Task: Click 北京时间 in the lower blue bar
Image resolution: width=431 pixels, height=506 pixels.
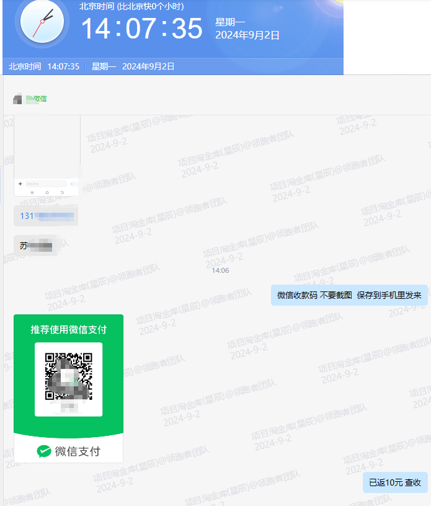Action: click(25, 66)
